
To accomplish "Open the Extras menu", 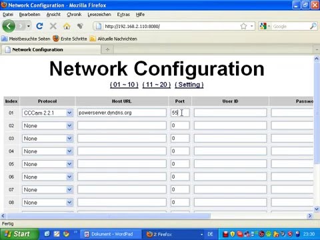I will tap(123, 15).
